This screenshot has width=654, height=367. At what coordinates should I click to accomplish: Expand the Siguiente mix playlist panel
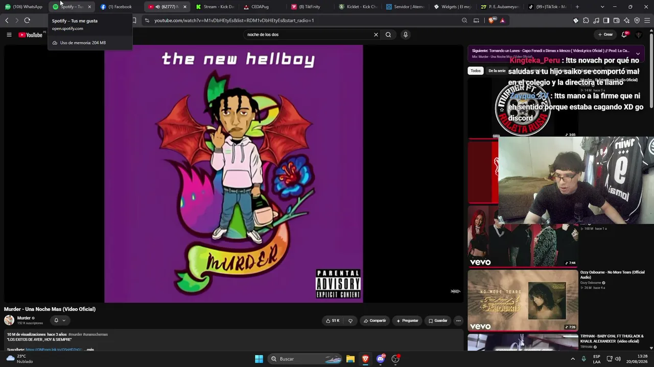click(638, 54)
